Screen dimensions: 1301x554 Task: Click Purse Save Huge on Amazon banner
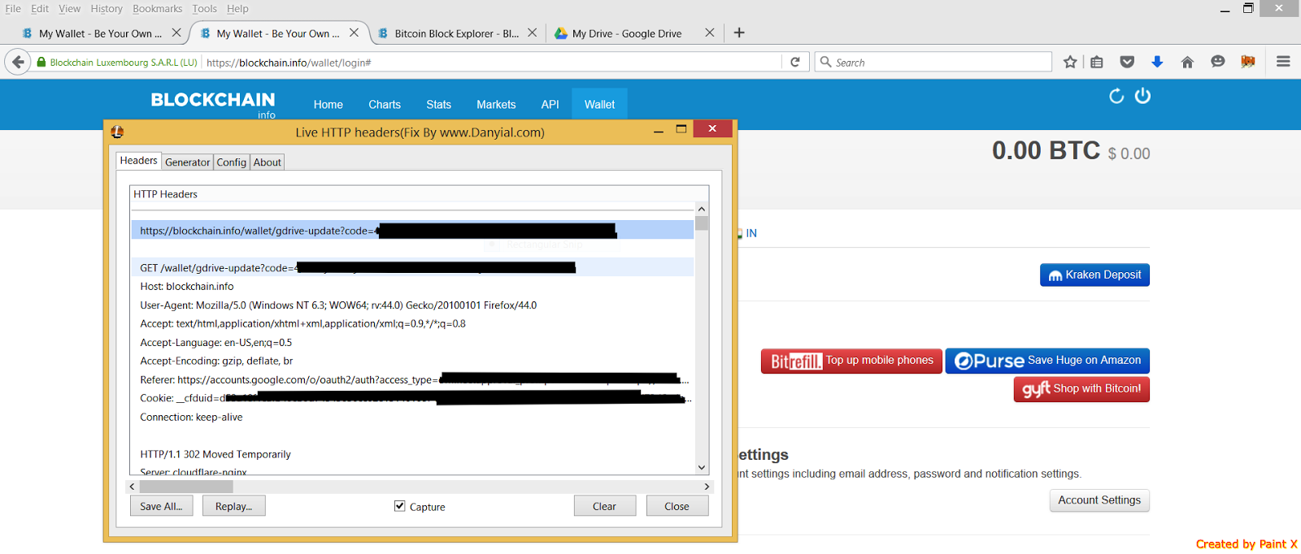[1047, 361]
